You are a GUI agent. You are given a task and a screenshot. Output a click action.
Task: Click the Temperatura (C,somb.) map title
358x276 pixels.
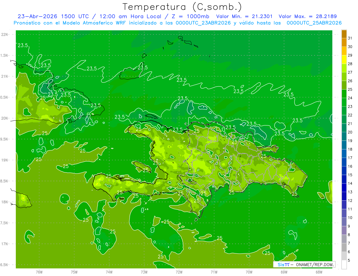point(182,7)
